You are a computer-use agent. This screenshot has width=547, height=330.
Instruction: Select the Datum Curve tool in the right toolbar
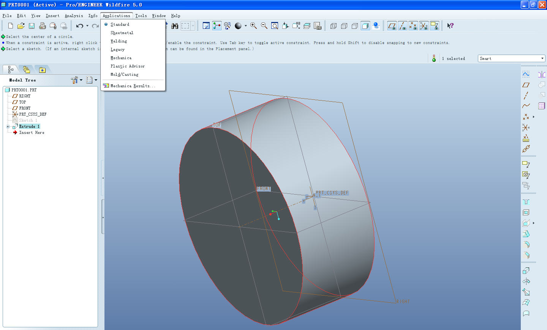526,106
